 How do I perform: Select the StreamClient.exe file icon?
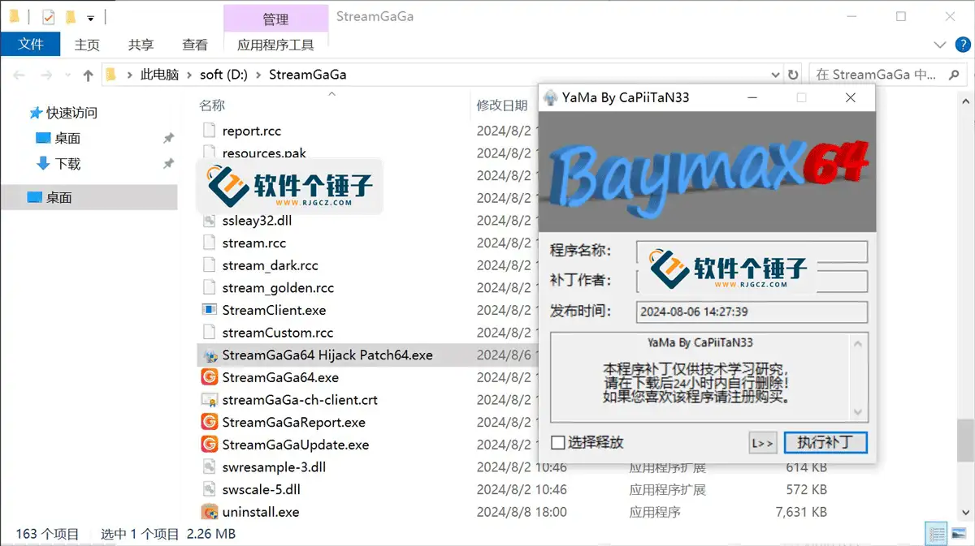[x=210, y=310]
